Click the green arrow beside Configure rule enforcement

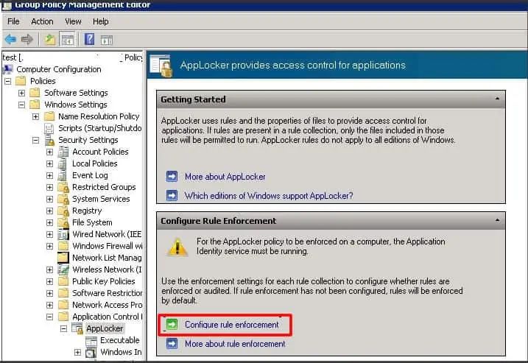[172, 325]
